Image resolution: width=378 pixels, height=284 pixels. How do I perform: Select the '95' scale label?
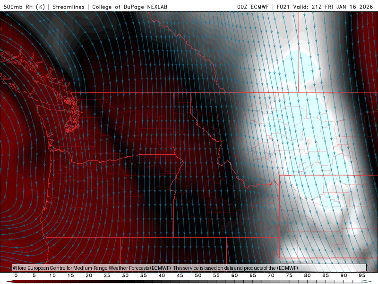tap(362, 275)
